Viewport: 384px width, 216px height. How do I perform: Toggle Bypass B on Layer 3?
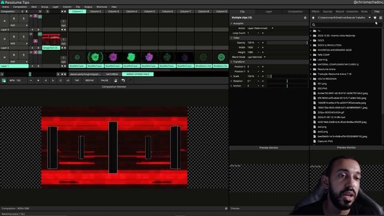14,19
